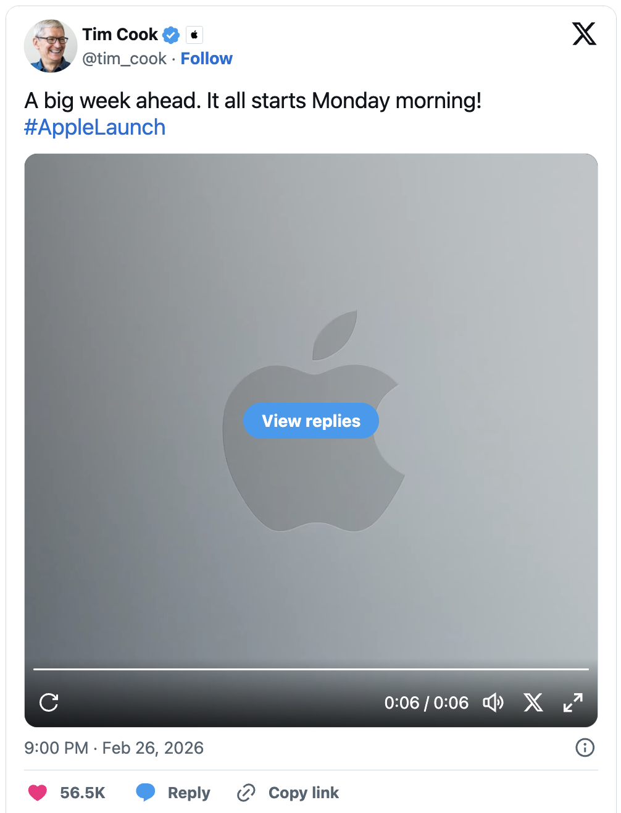Click Tim Cook's profile avatar
621x813 pixels.
[x=51, y=46]
